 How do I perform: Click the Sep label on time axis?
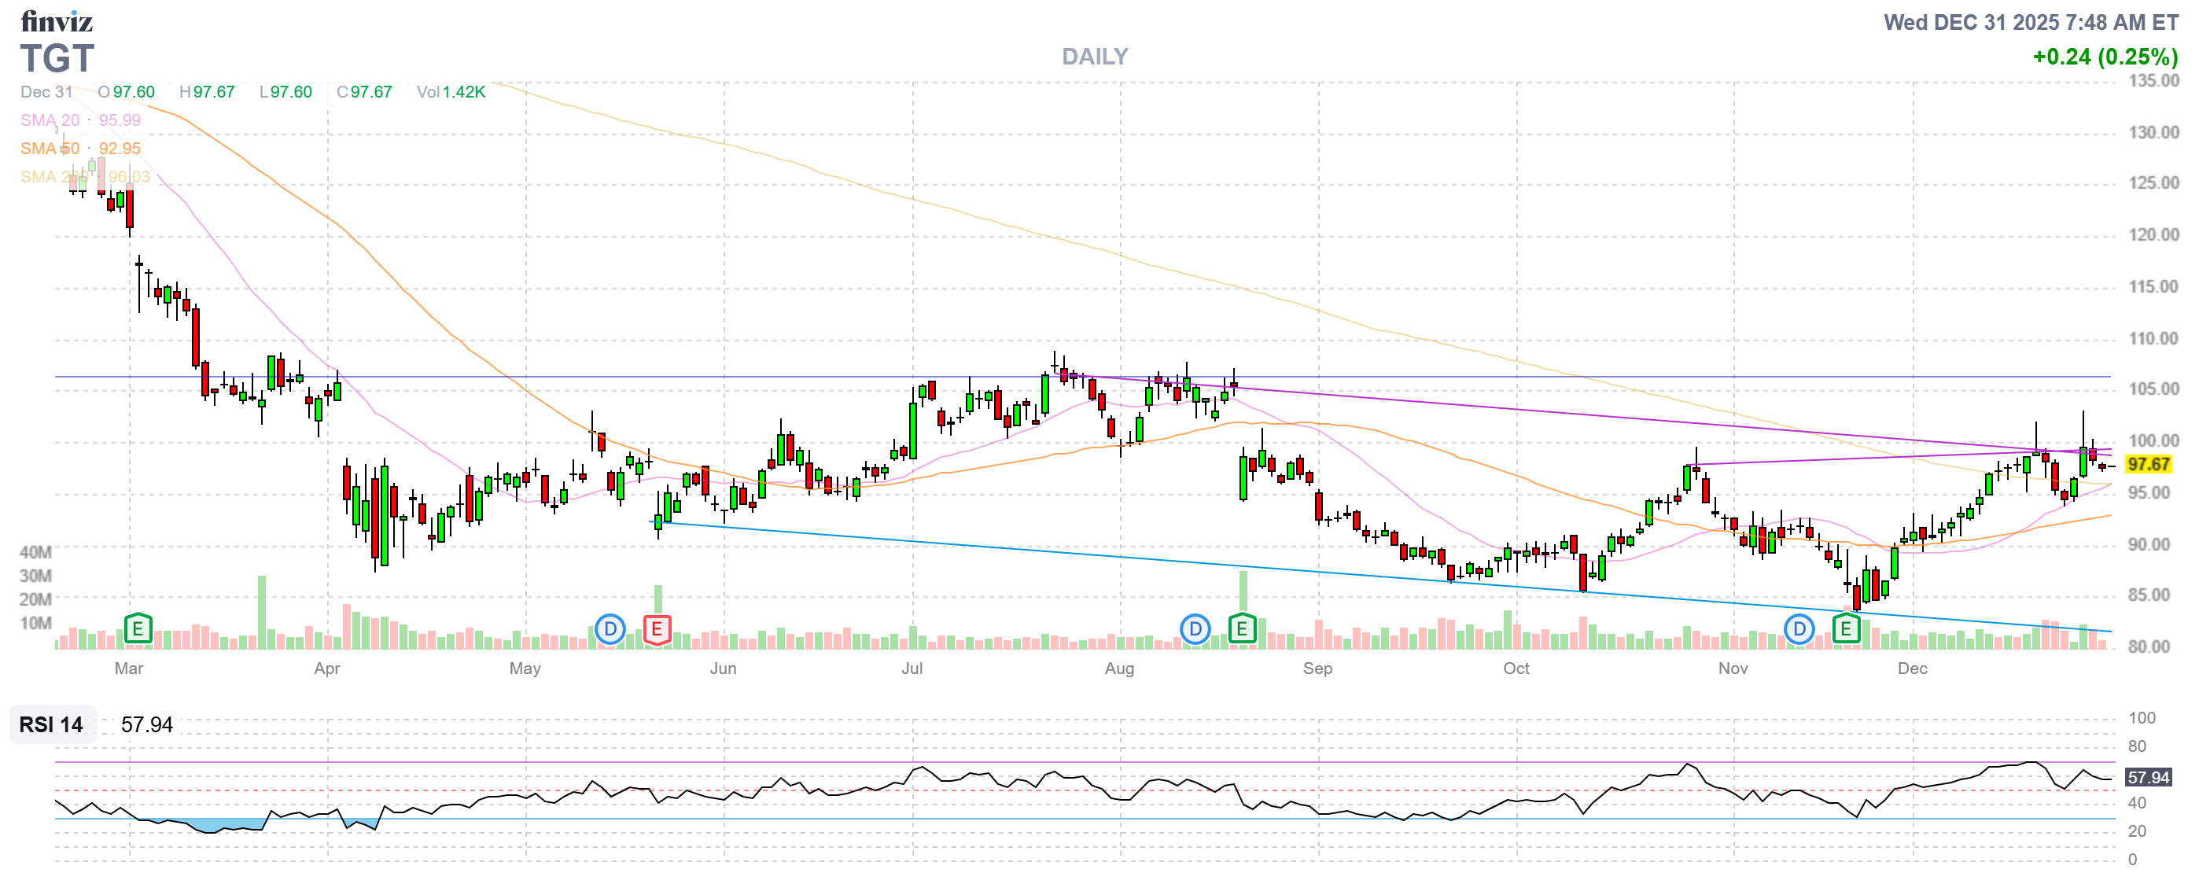pos(1317,669)
